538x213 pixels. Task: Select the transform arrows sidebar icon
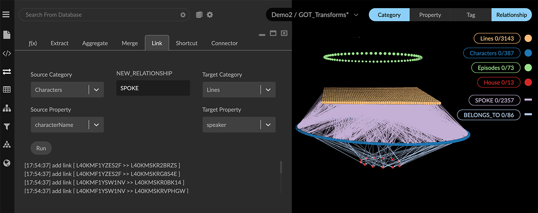click(7, 72)
